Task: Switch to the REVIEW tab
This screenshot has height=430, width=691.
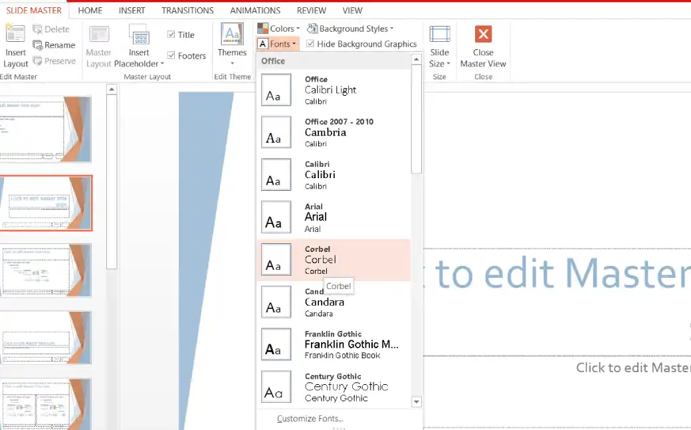Action: pos(311,10)
